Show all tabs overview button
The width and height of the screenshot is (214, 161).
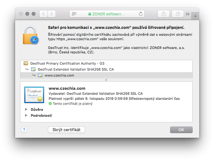[178, 14]
